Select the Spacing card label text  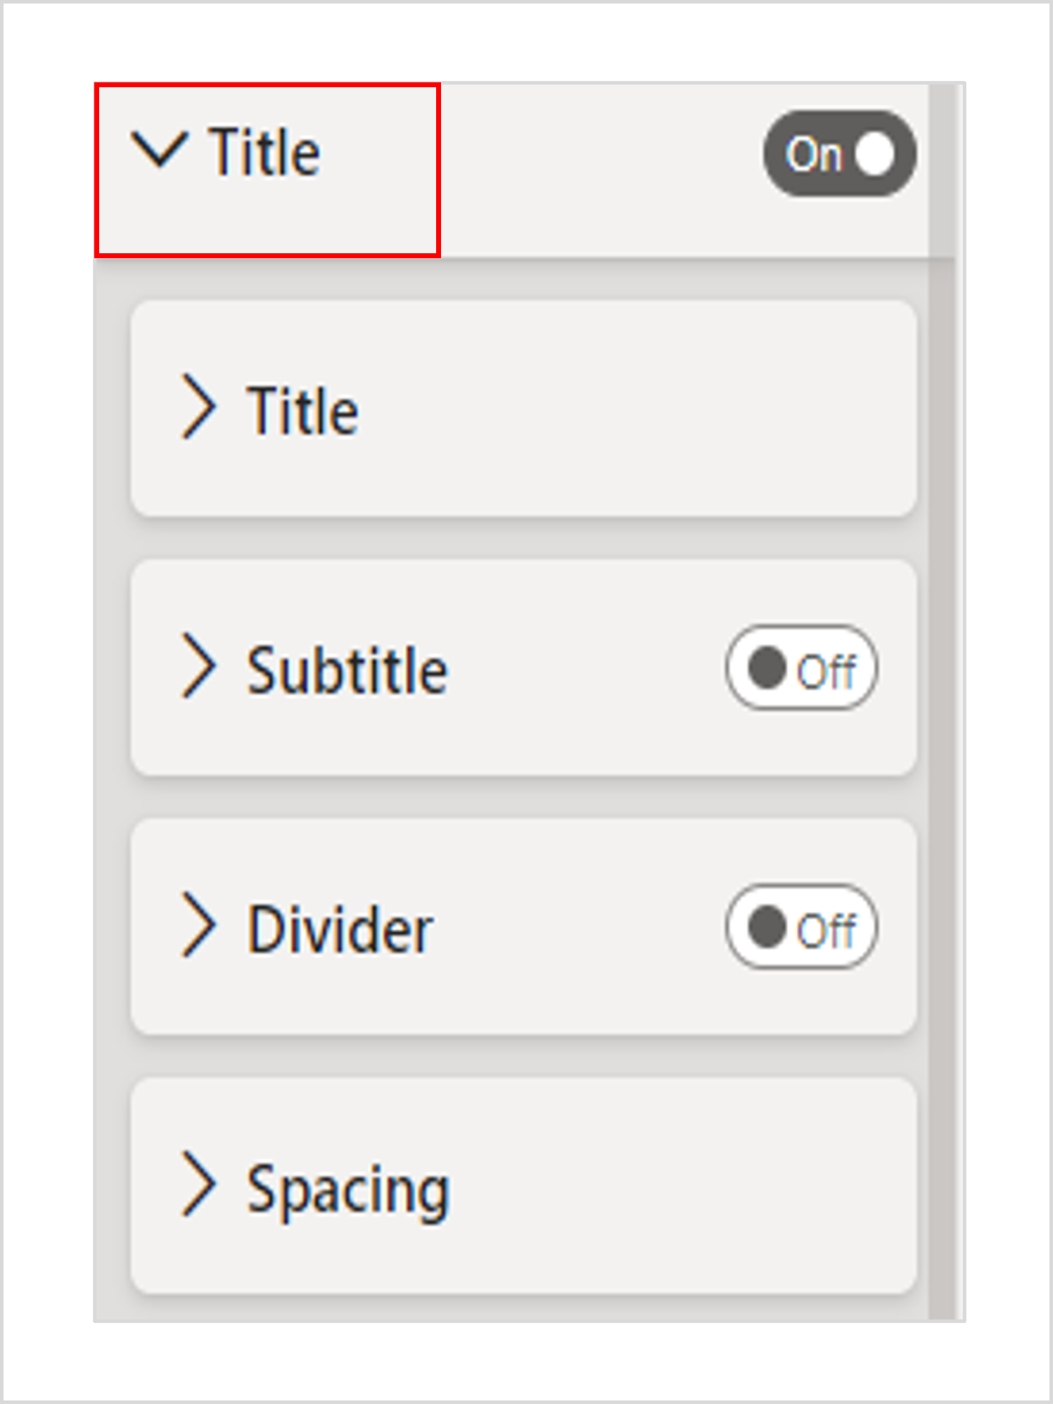[347, 1189]
